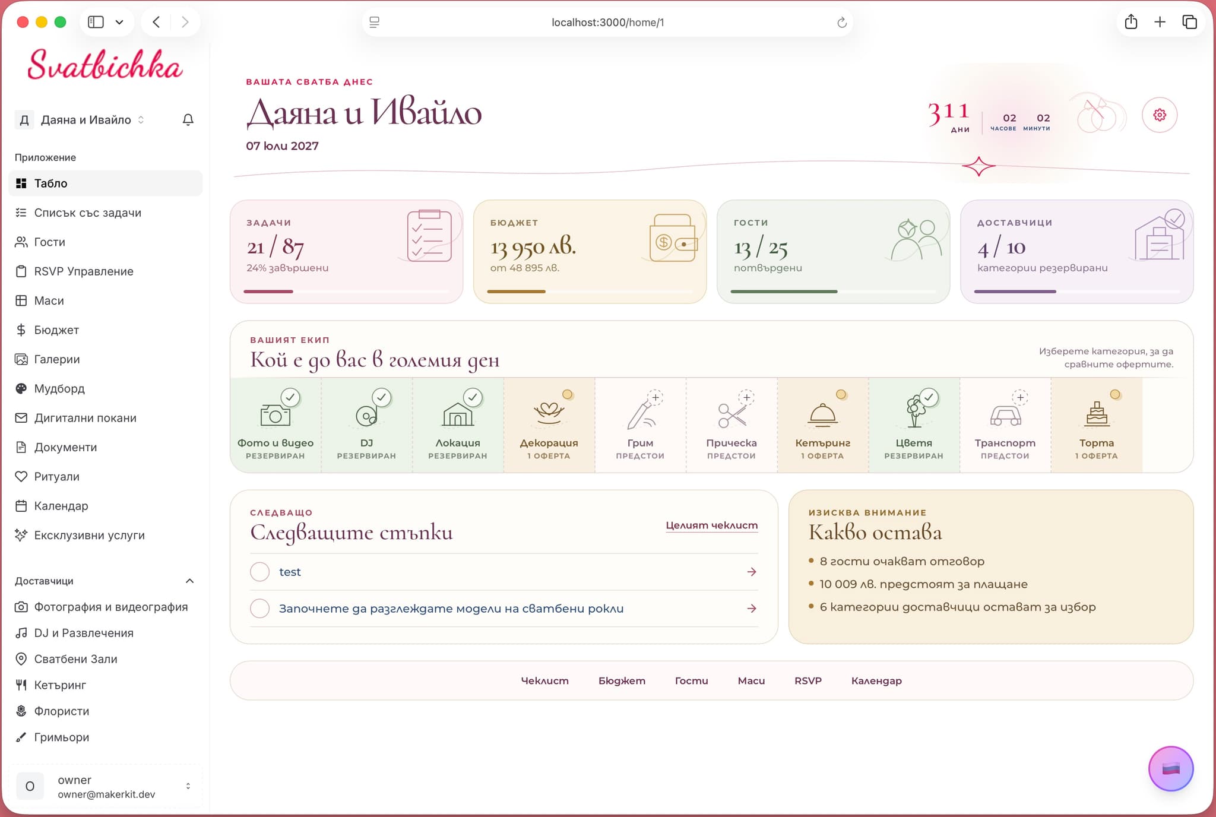This screenshot has height=817, width=1216.
Task: Select the Грим makeup category tile
Action: (640, 425)
